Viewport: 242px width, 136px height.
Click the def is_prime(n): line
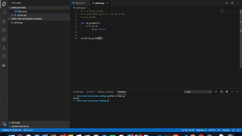point(91,23)
